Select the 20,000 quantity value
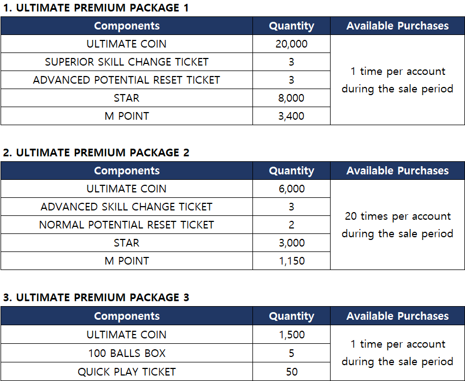 click(291, 44)
